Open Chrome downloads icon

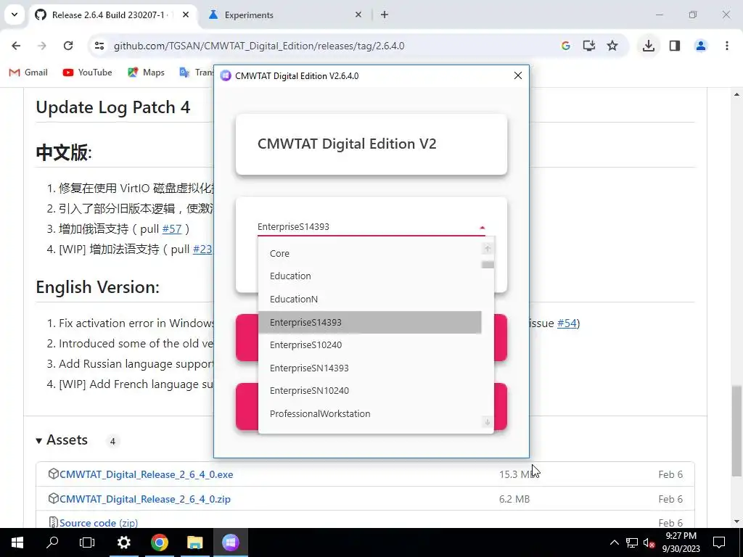pos(649,46)
